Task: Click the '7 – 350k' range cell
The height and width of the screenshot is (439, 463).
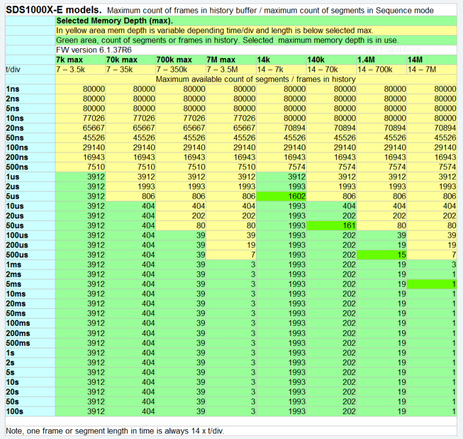Action: point(181,70)
